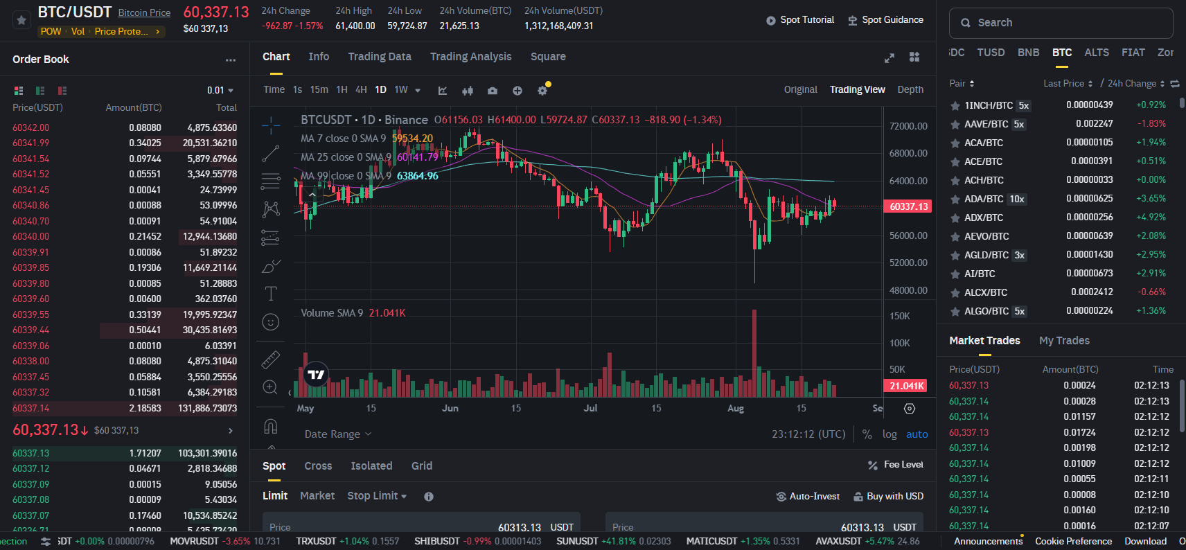Enable the magnet snap tool
The image size is (1186, 550).
[x=271, y=426]
